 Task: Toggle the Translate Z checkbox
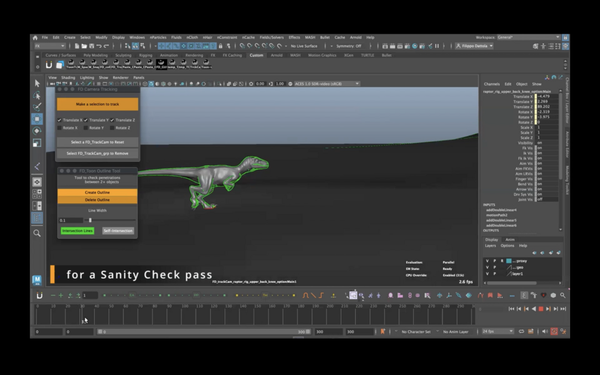click(112, 120)
